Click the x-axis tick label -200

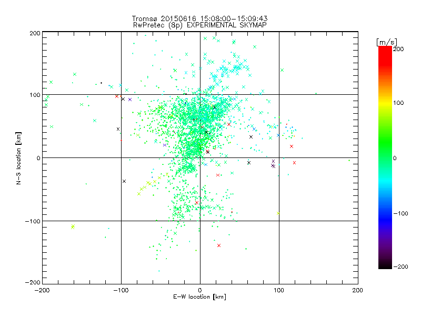click(42, 290)
